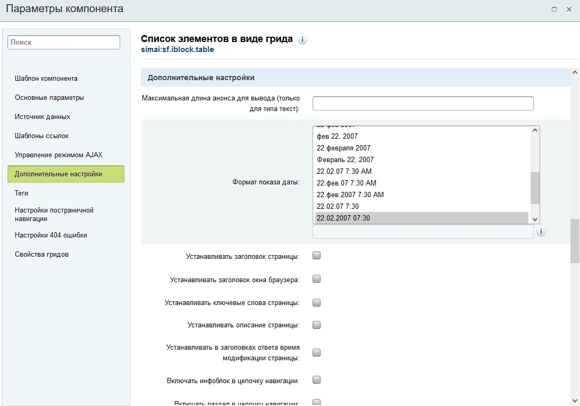This screenshot has width=580, height=406.
Task: Close the component parameters dialog
Action: click(x=569, y=9)
